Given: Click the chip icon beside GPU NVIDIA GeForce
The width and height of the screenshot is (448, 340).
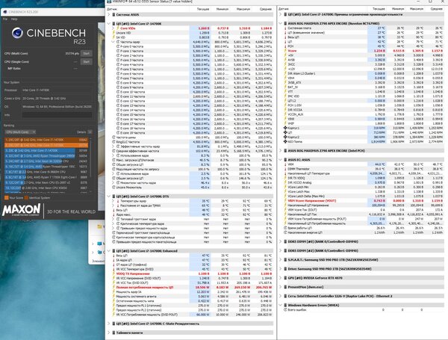Looking at the screenshot, I should point(285,278).
